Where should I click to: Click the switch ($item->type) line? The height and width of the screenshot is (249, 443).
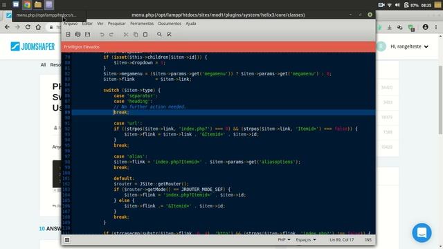pyautogui.click(x=132, y=91)
